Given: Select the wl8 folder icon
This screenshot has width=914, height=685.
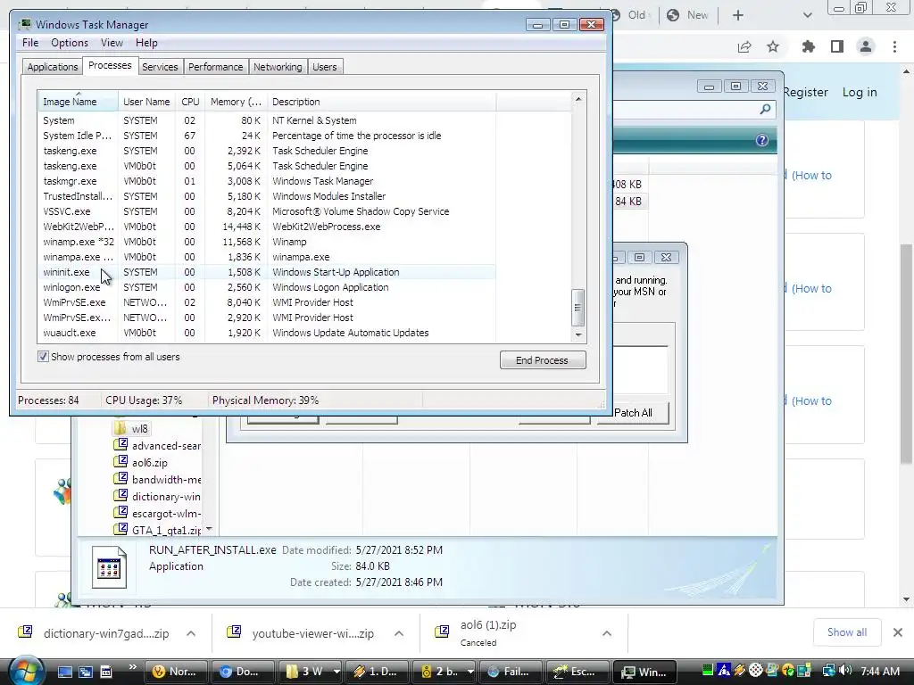Looking at the screenshot, I should point(120,428).
